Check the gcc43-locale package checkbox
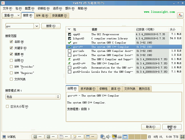Screen dimensions: 185x140 [x=70, y=72]
